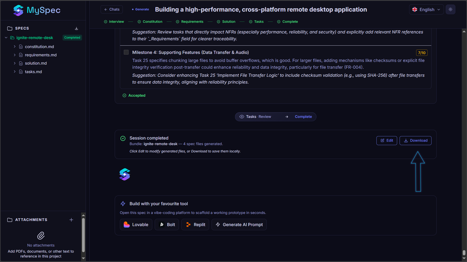The height and width of the screenshot is (262, 467).
Task: Click the MySpec avatar below session card
Action: coord(125,174)
